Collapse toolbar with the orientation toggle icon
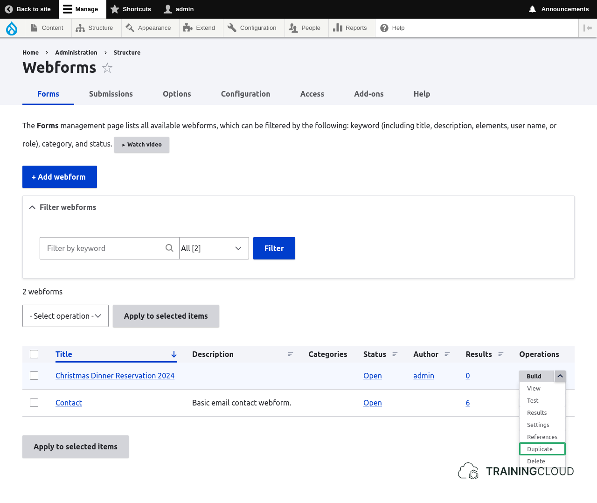This screenshot has height=503, width=597. [x=588, y=28]
